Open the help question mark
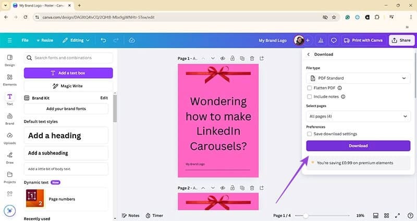Screen dimensions: 417x221 tap(410, 215)
